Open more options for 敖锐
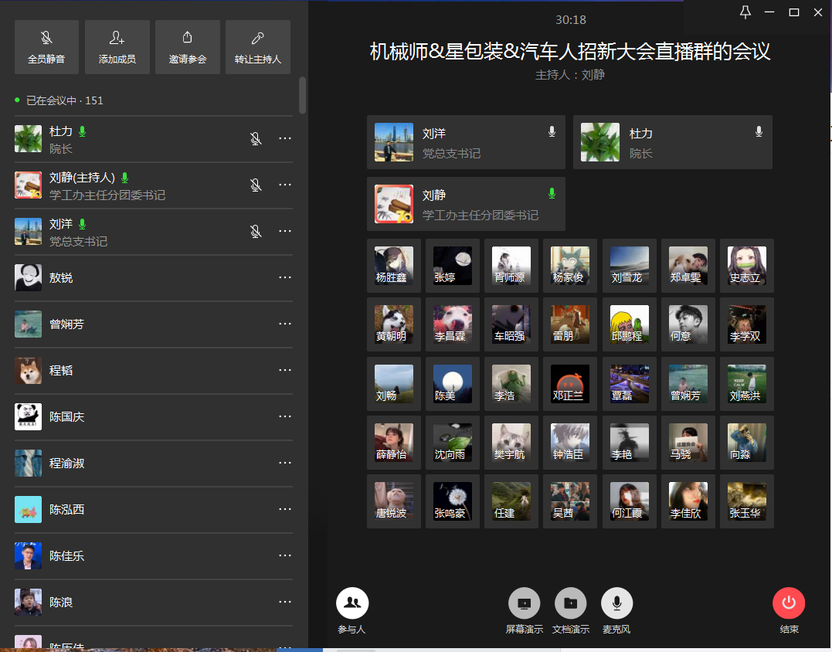The width and height of the screenshot is (832, 652). (x=285, y=277)
